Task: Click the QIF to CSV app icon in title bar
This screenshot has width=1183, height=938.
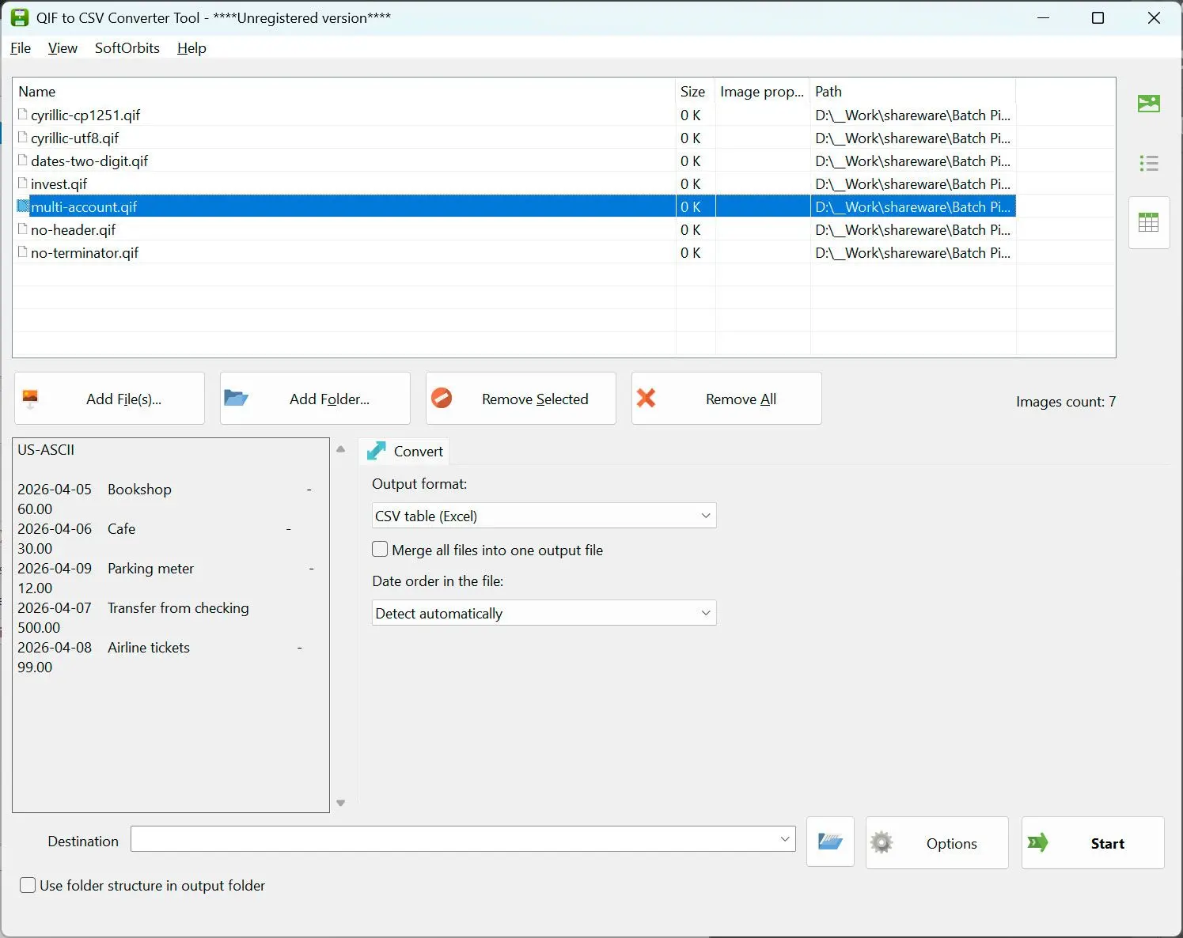Action: pos(20,17)
